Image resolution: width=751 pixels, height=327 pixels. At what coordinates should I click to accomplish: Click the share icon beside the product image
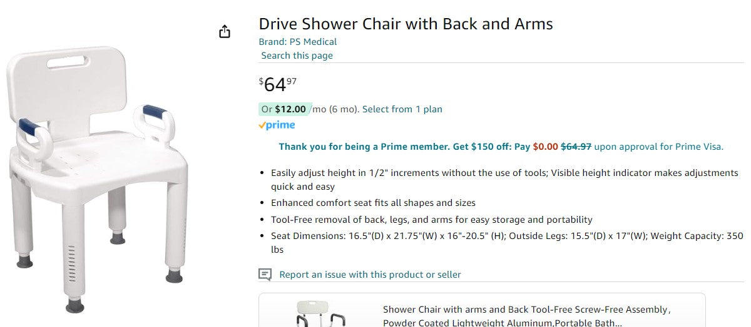click(x=225, y=32)
